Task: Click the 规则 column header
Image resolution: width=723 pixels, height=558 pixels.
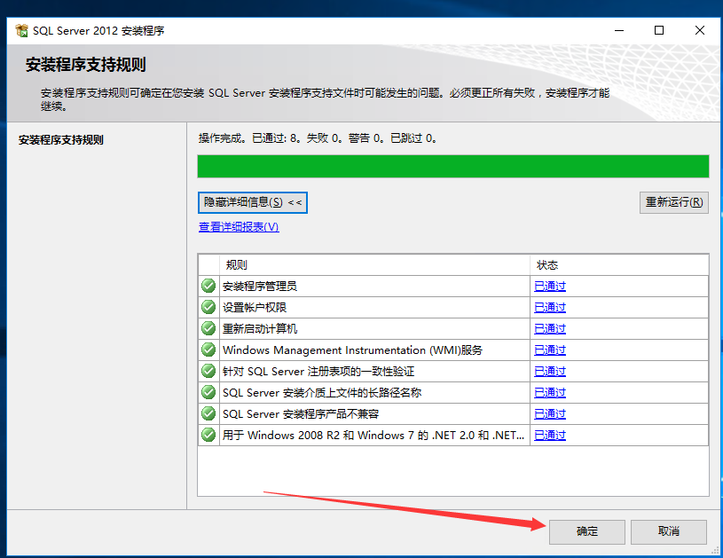Action: pos(373,264)
